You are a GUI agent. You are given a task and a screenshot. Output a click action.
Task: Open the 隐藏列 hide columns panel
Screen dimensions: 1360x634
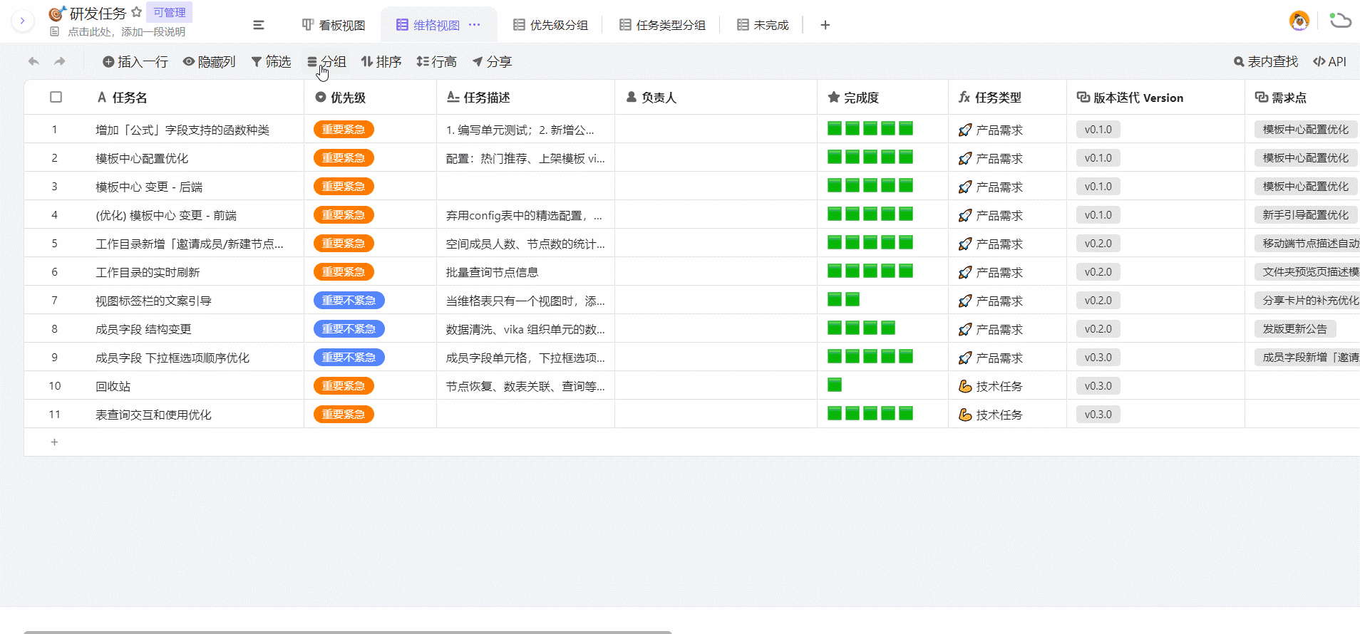209,62
